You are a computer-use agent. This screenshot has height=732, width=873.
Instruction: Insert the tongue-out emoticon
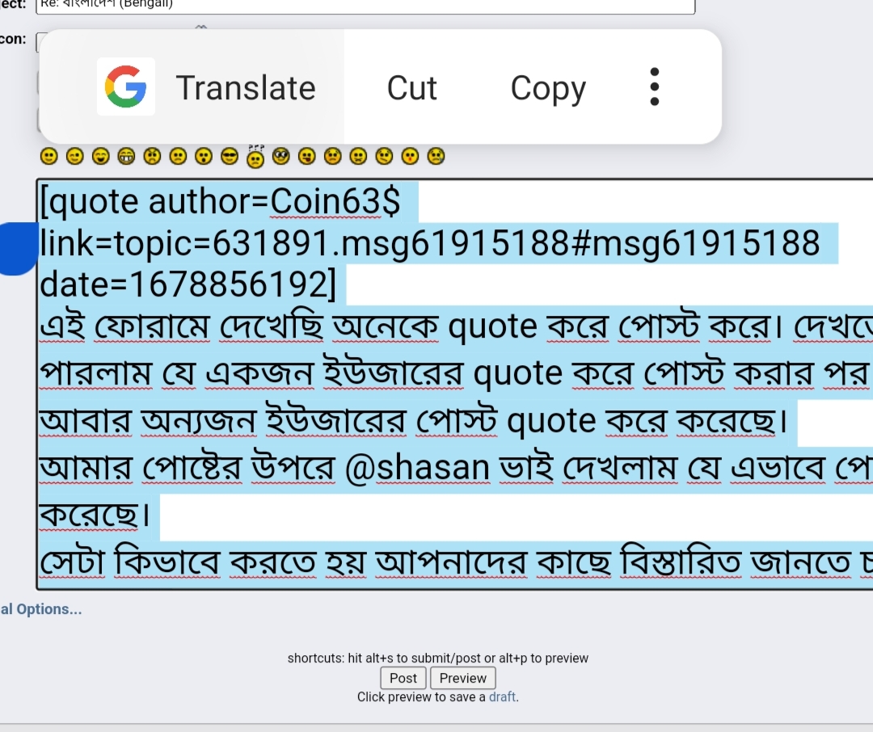pyautogui.click(x=307, y=157)
